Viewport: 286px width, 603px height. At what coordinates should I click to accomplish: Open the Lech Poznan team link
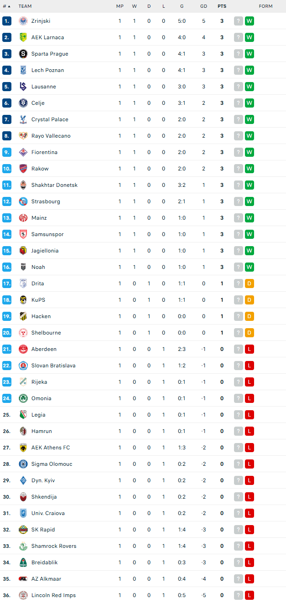(47, 70)
